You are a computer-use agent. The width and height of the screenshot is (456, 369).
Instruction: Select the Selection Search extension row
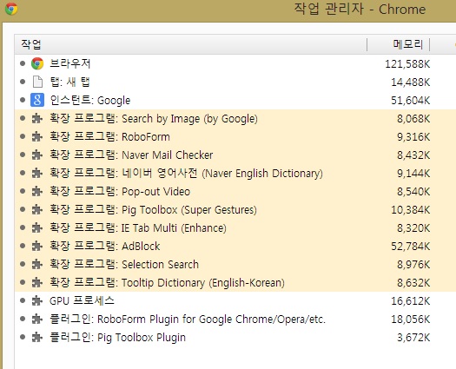click(x=235, y=264)
